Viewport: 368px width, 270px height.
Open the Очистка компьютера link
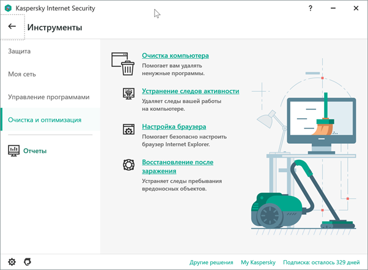[x=175, y=56]
